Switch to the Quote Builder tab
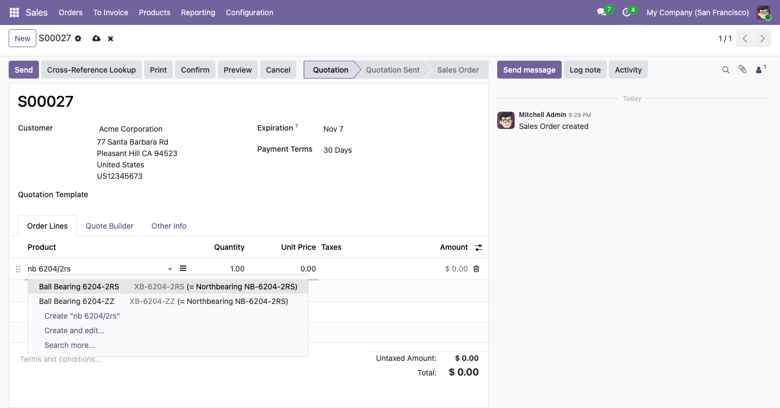 [109, 226]
